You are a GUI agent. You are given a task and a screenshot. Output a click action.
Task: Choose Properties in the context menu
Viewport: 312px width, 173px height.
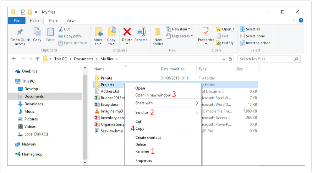144,161
